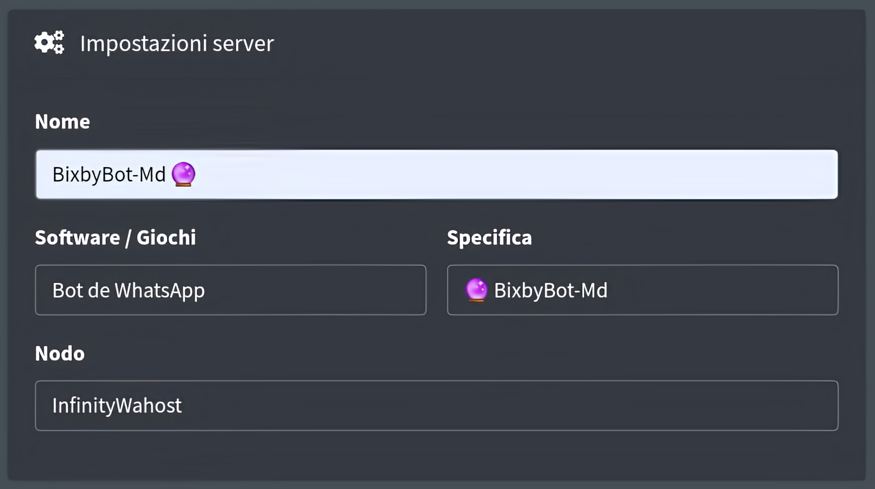Click the crystal ball emoji in Nome field
Viewport: 875px width, 489px height.
coord(183,174)
